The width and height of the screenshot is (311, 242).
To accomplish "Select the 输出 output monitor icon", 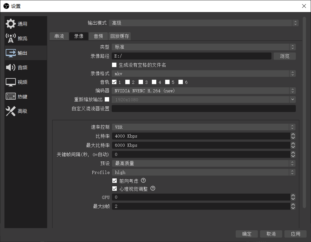I will coord(10,53).
